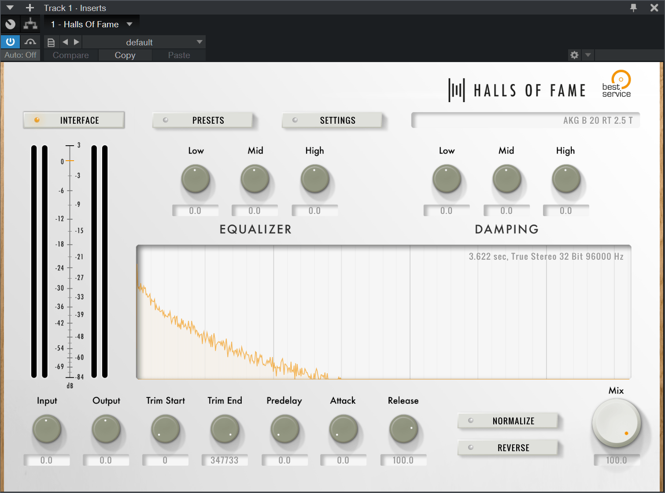Click the Damping High knob
This screenshot has height=493, width=665.
tap(566, 179)
